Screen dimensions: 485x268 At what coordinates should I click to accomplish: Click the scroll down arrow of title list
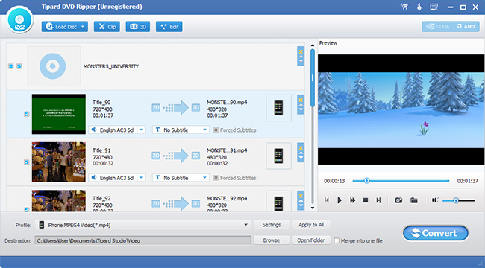(x=313, y=208)
